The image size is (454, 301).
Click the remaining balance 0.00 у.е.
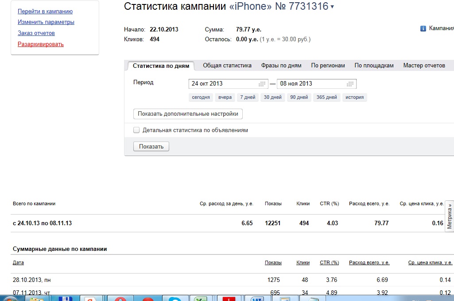(x=247, y=39)
